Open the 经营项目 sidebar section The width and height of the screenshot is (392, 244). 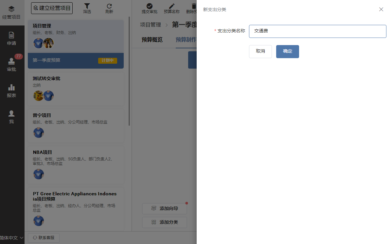pos(11,12)
